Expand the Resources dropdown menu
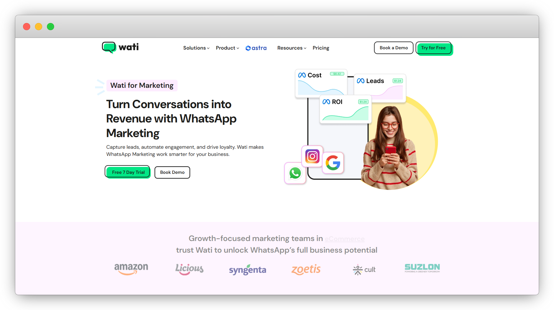Viewport: 554px width, 310px height. [292, 48]
